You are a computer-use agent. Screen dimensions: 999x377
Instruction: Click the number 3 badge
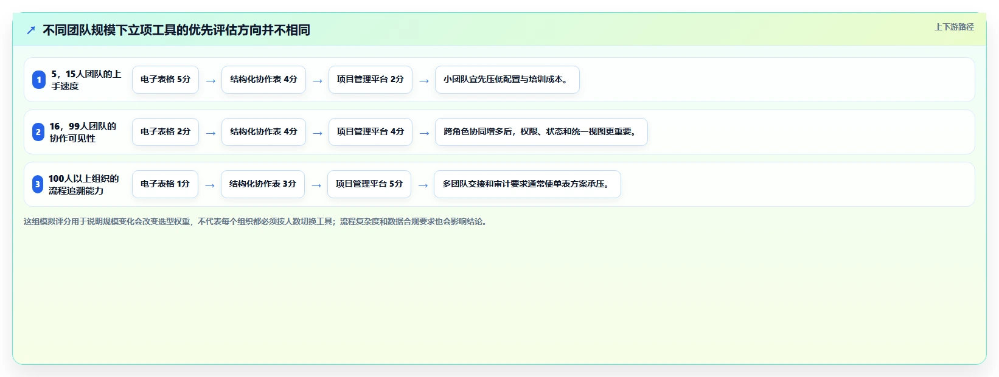coord(38,184)
